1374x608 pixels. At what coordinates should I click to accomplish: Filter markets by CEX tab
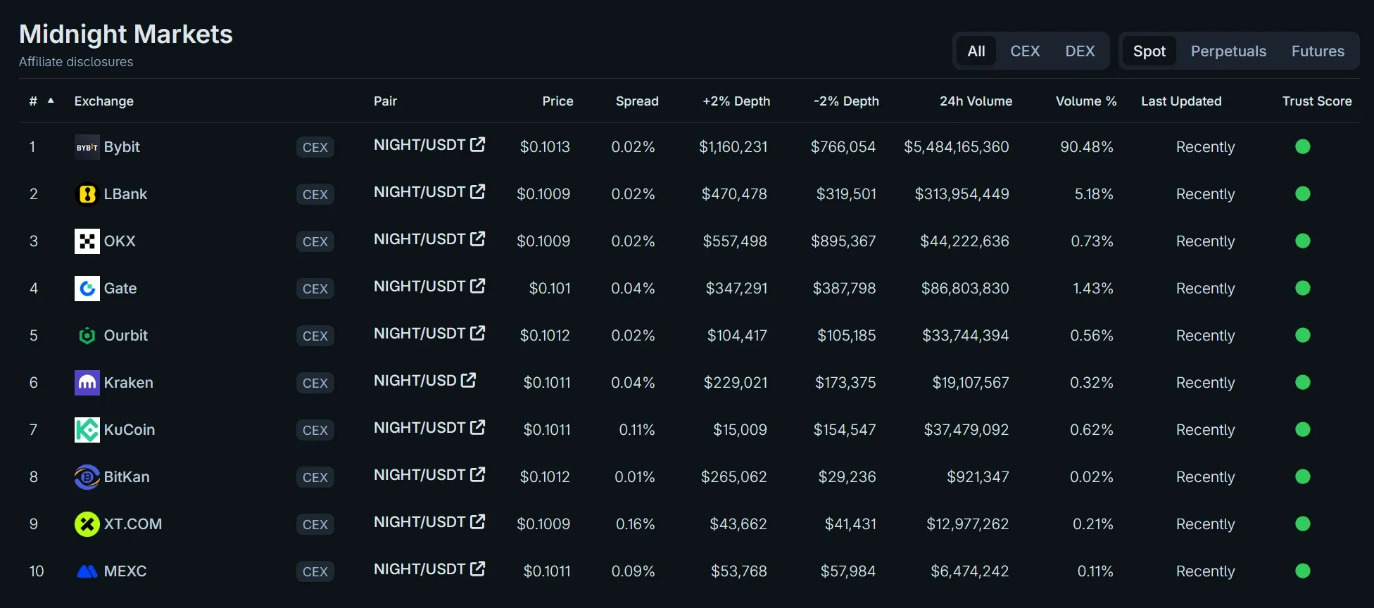[1025, 51]
